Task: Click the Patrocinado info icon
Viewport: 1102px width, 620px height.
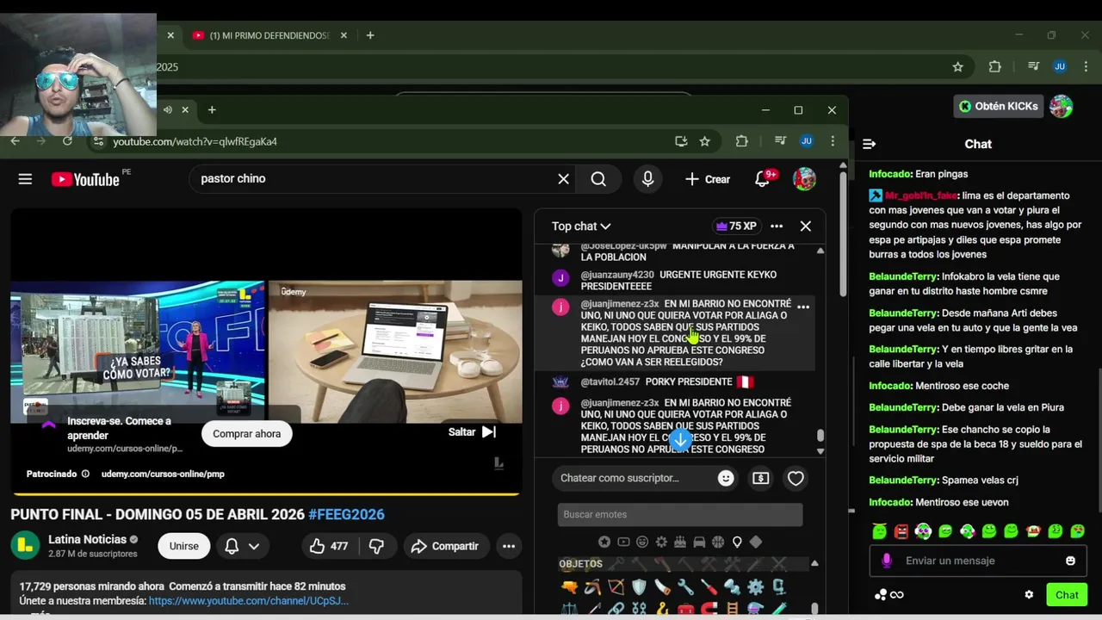Action: pos(85,474)
